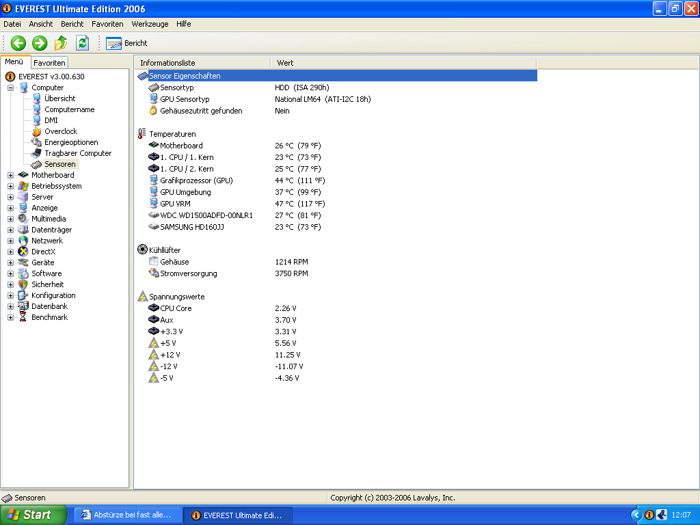Viewport: 700px width, 525px height.
Task: Open the Hilfe menu
Action: 183,24
